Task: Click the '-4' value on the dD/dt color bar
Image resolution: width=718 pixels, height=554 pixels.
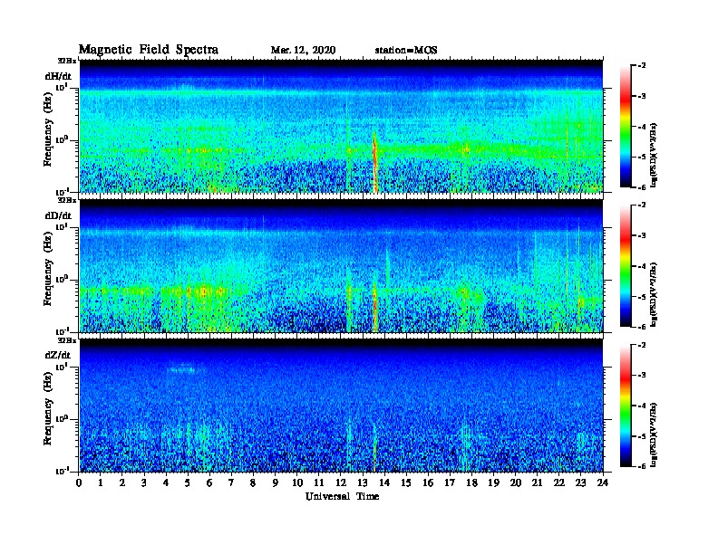Action: pyautogui.click(x=642, y=266)
